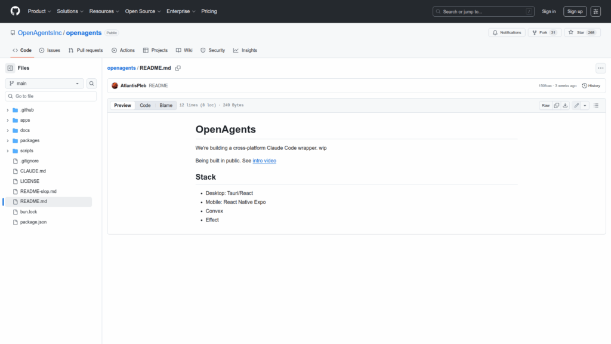The image size is (611, 344).
Task: Open more file actions ellipsis menu
Action: point(600,68)
